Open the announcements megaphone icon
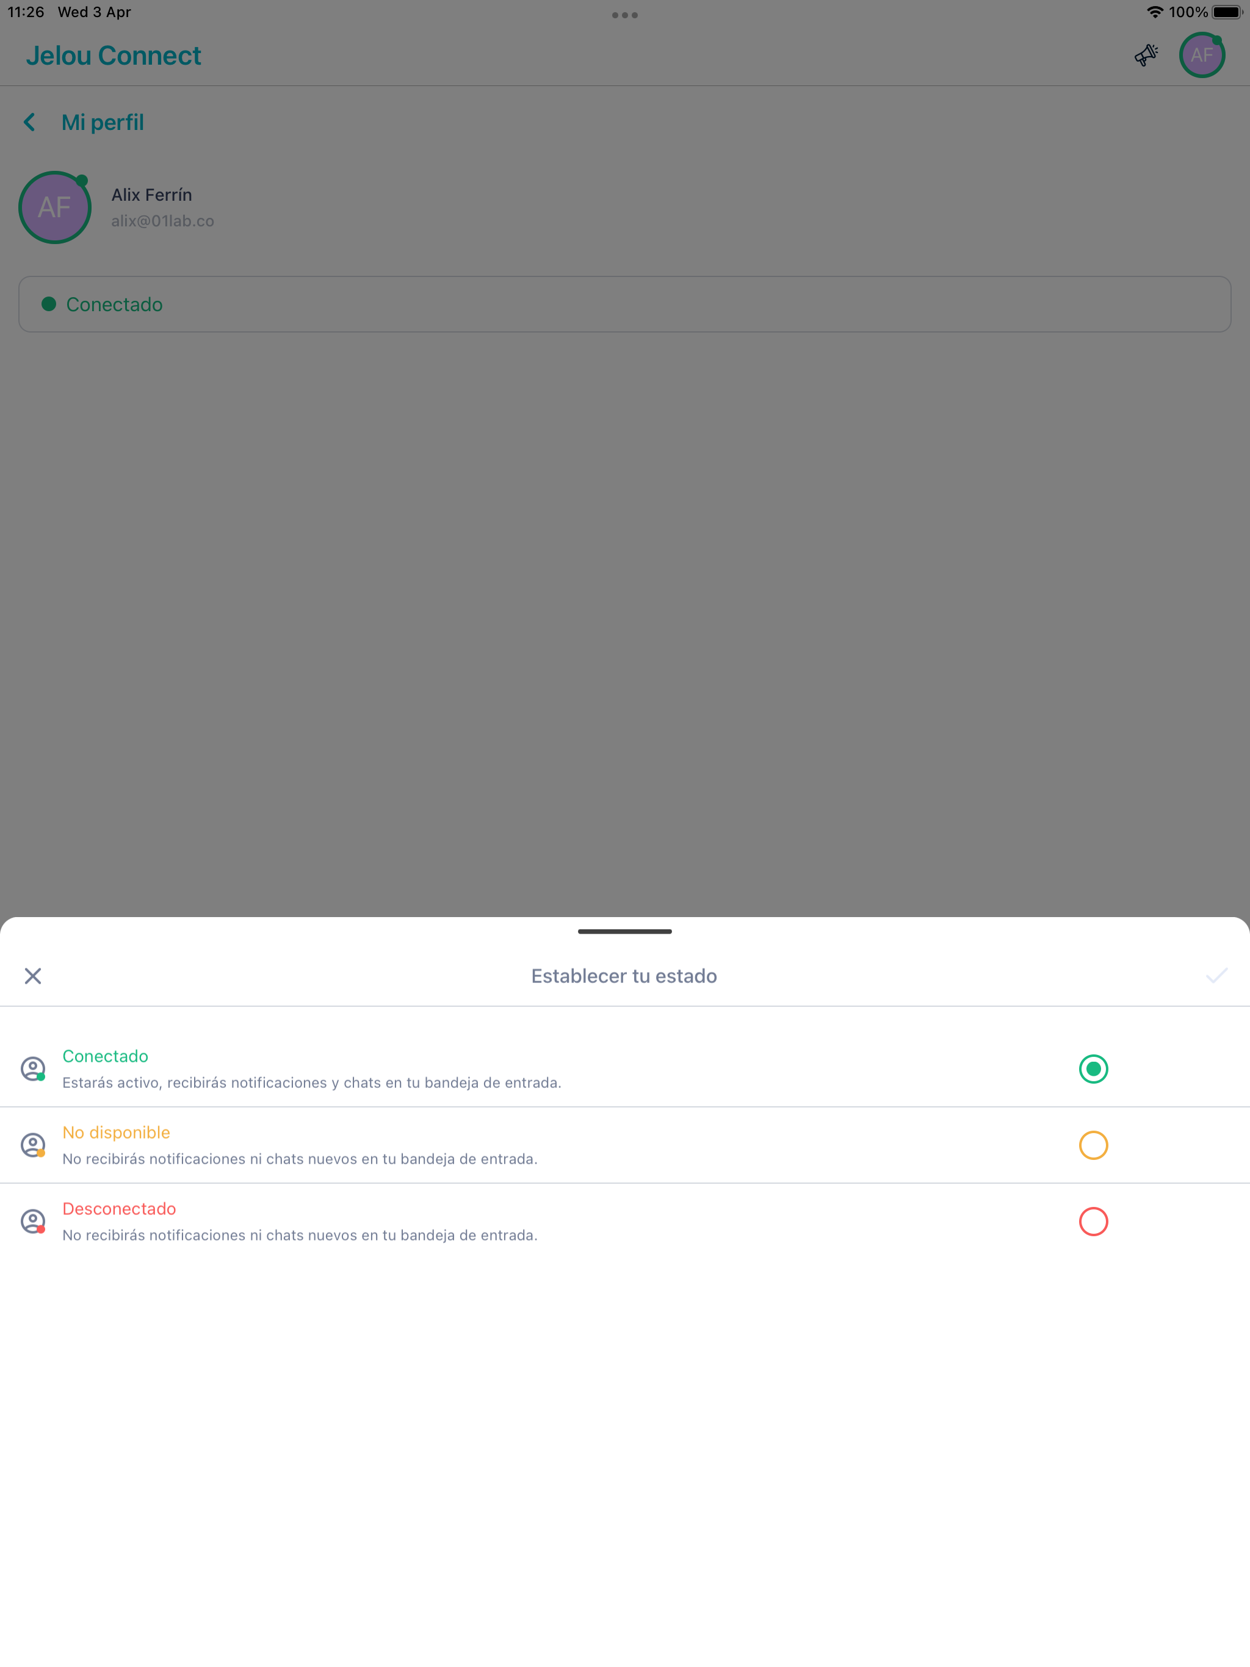This screenshot has width=1250, height=1667. click(1146, 55)
